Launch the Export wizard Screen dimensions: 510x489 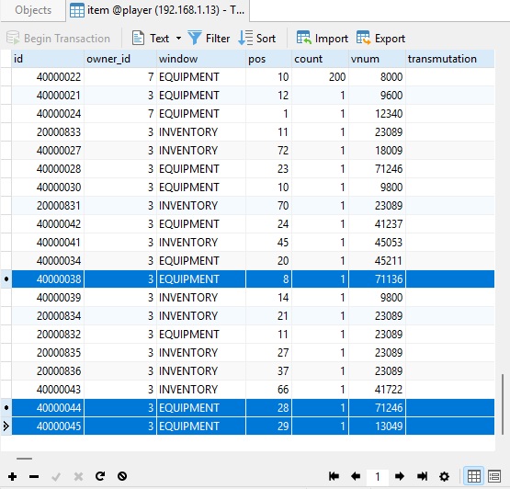[x=380, y=39]
